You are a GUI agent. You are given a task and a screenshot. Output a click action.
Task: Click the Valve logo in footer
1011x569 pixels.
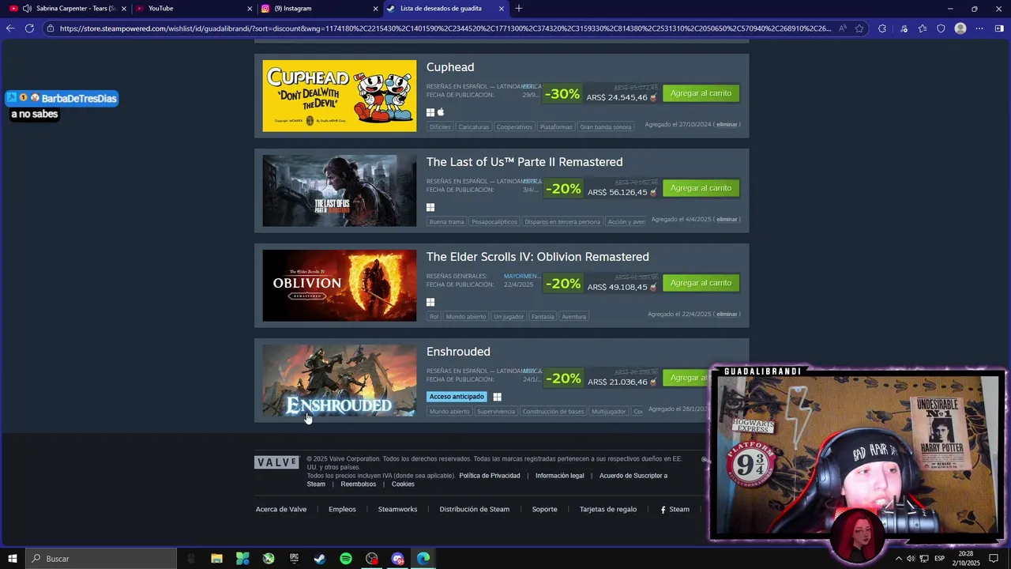(276, 462)
